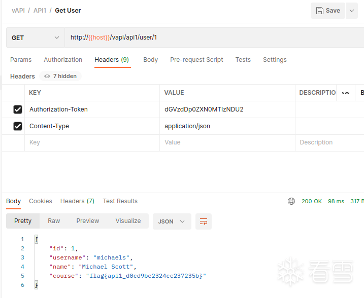Click the API1 breadcrumb link

tap(39, 11)
